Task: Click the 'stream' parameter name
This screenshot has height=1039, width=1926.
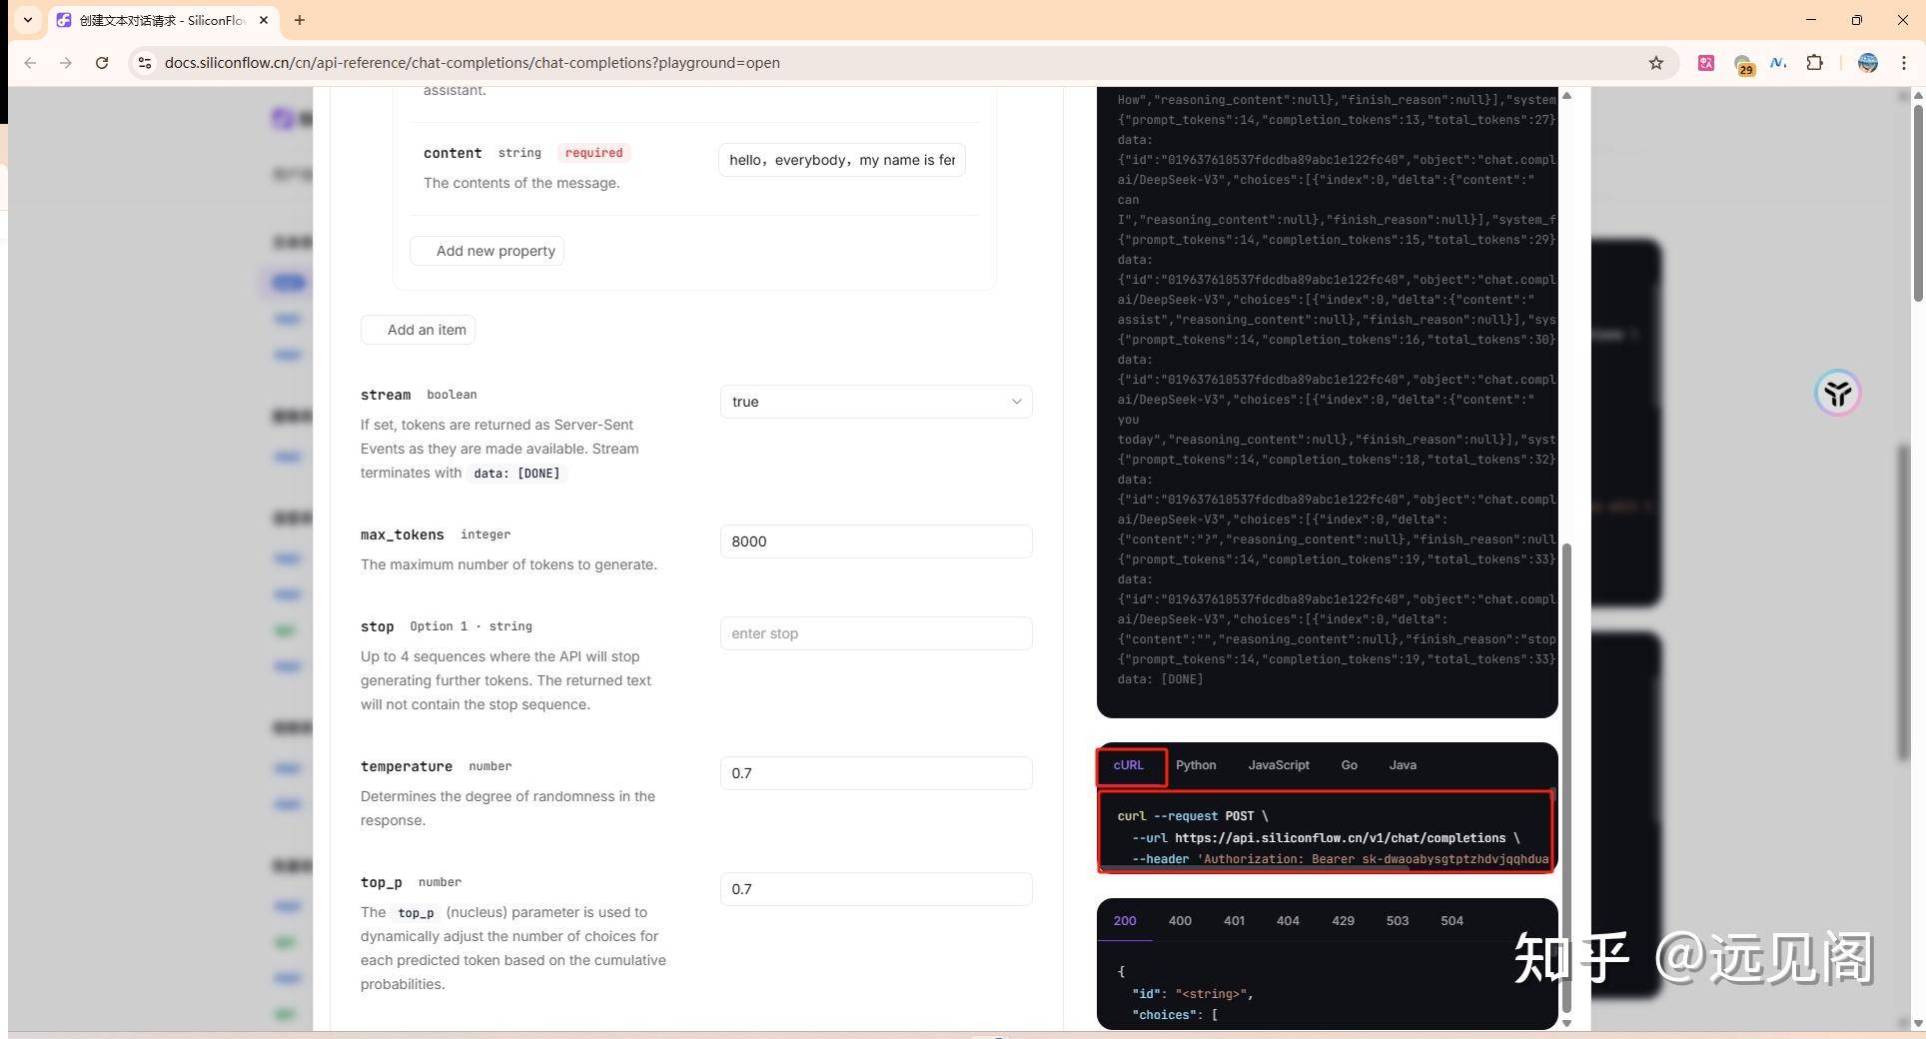Action: tap(386, 395)
